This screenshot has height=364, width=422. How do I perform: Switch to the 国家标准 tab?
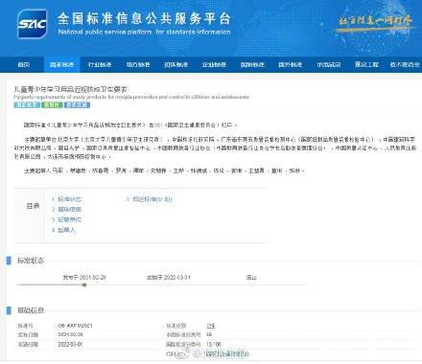(x=61, y=64)
